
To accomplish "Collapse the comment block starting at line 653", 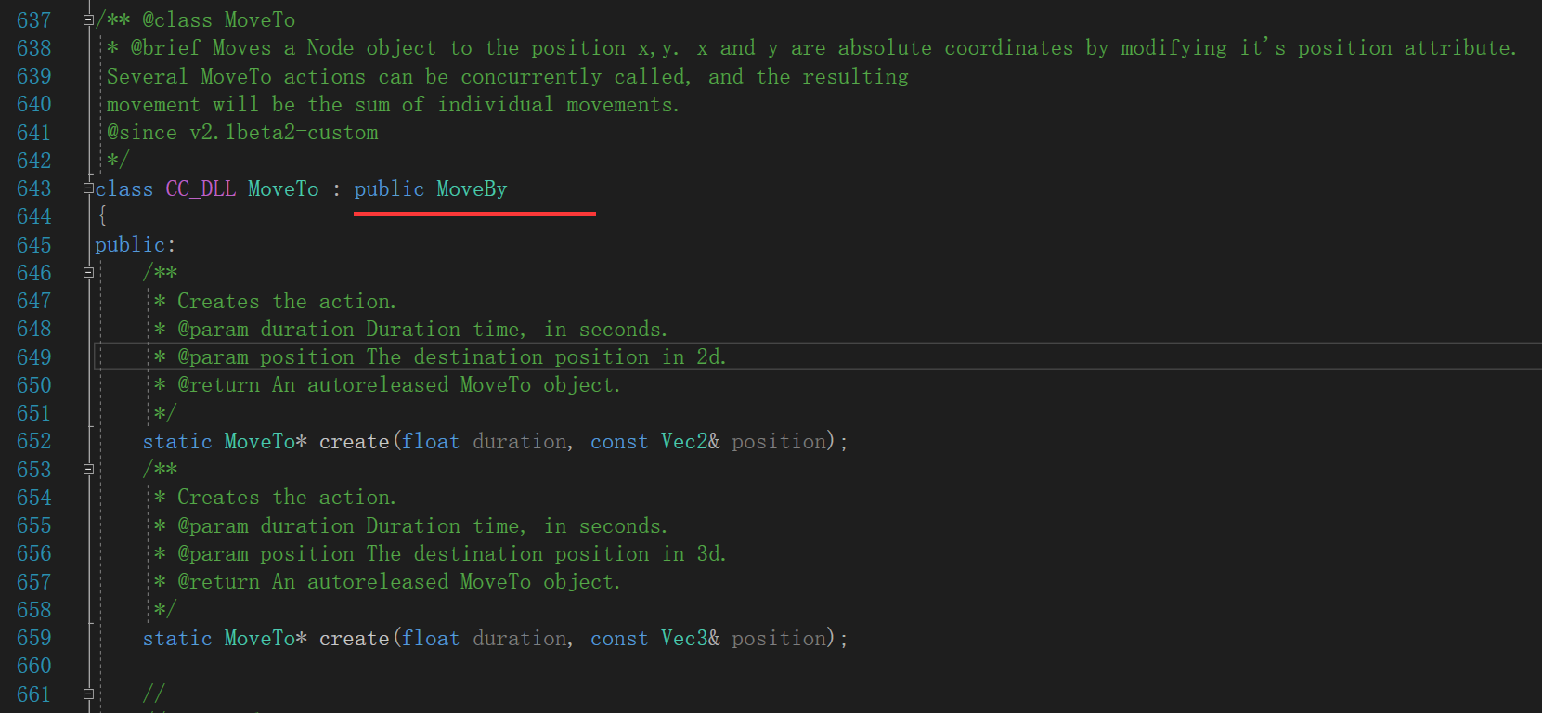I will pos(88,470).
